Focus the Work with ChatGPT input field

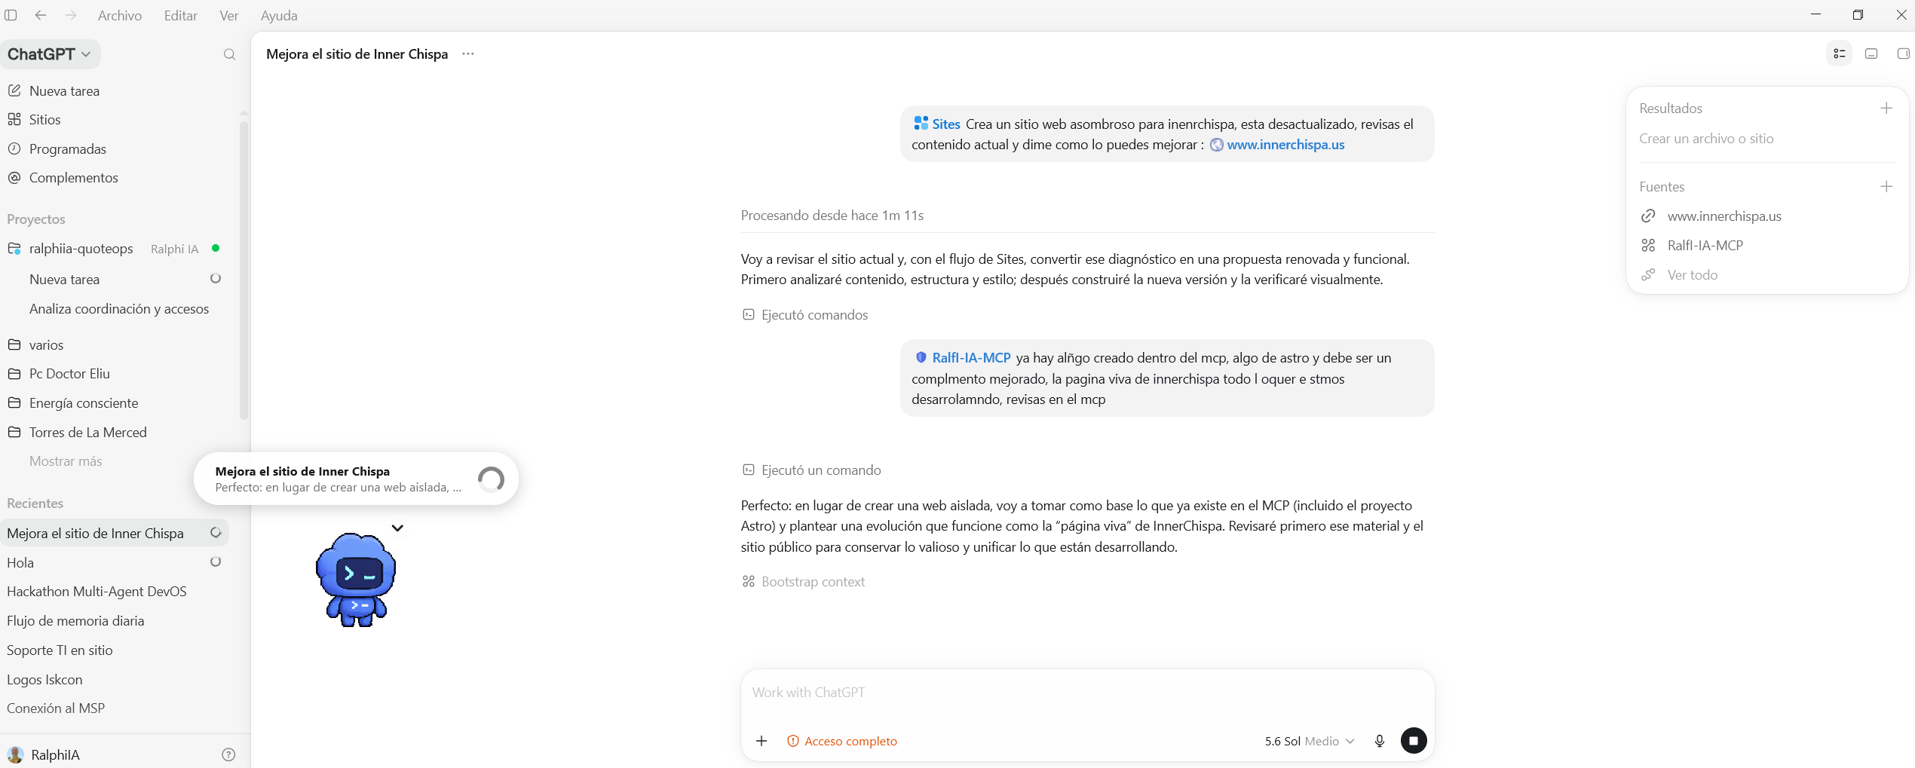(x=1087, y=693)
